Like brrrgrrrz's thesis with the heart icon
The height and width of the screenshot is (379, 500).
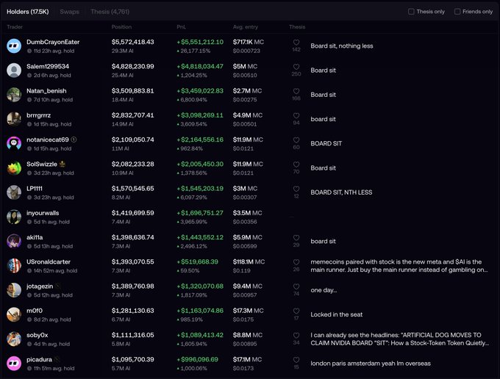tap(296, 115)
